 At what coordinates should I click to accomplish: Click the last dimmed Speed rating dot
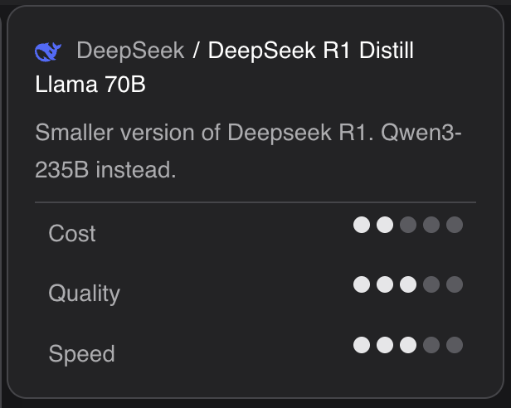click(x=455, y=345)
